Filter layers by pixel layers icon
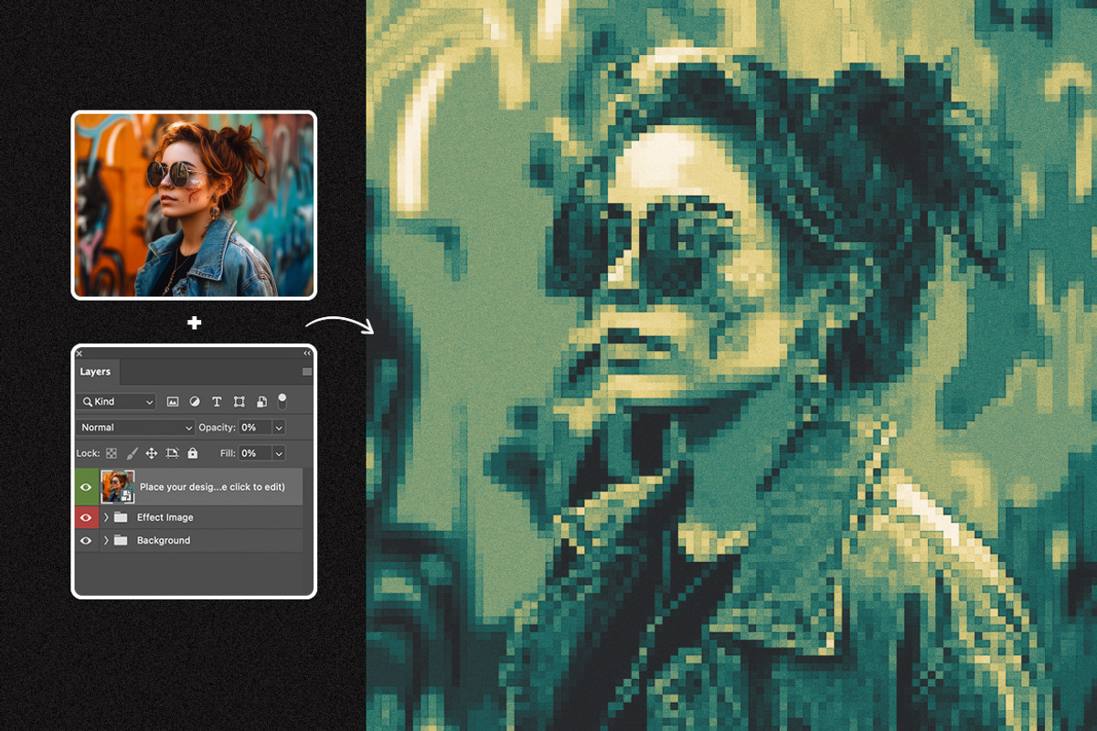Screen dimensions: 1097x731 pos(173,402)
